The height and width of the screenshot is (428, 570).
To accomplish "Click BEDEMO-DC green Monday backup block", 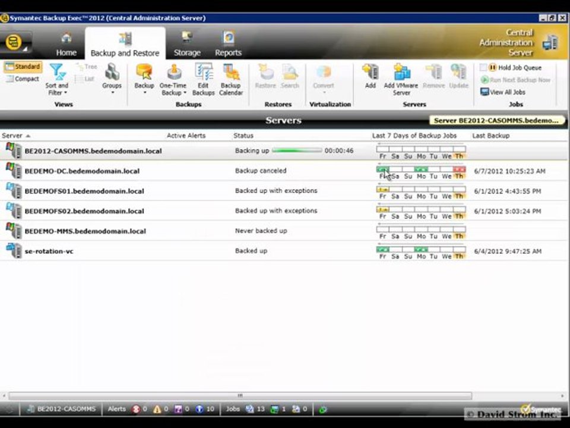I will tap(421, 169).
